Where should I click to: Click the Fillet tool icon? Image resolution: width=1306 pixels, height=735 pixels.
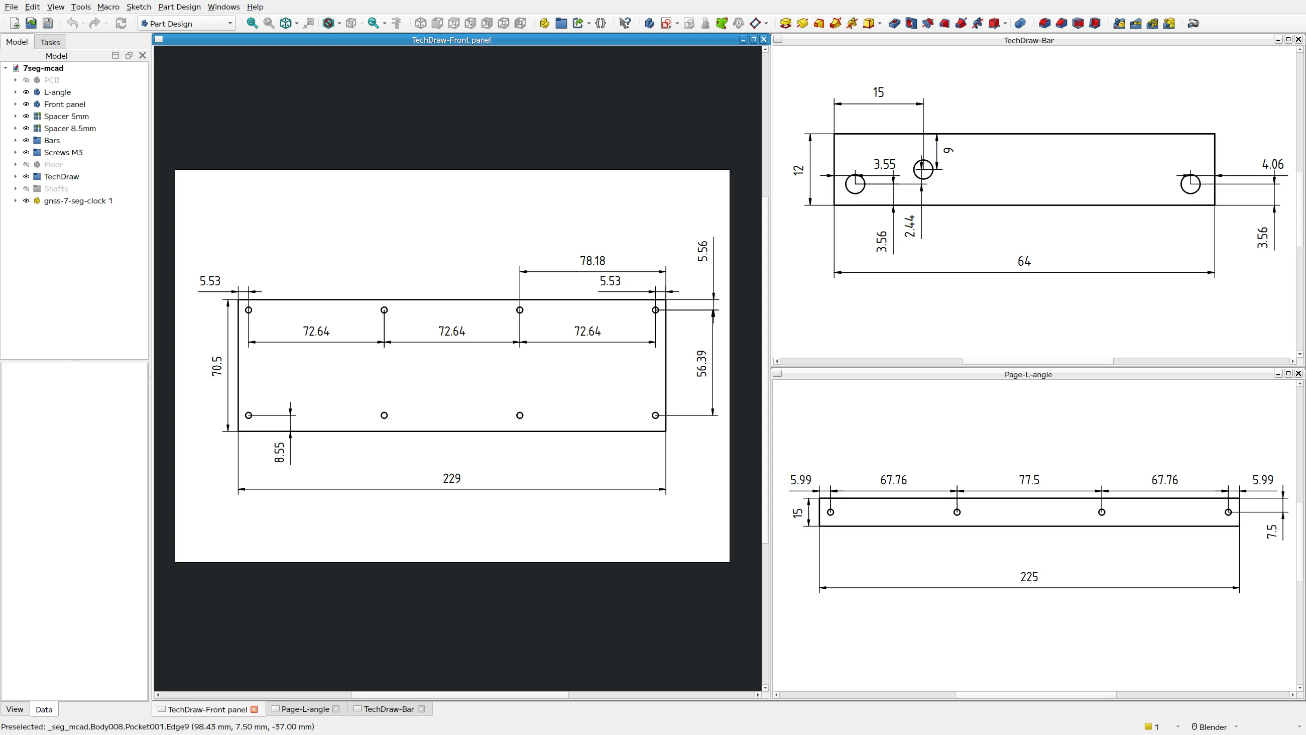tap(1044, 23)
